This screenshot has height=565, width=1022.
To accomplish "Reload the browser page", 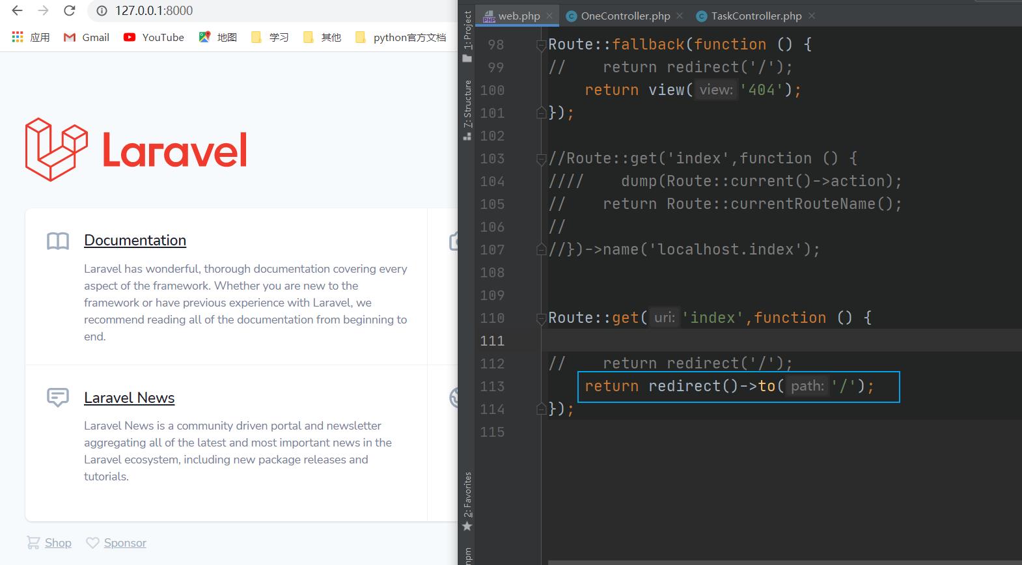I will pyautogui.click(x=69, y=10).
